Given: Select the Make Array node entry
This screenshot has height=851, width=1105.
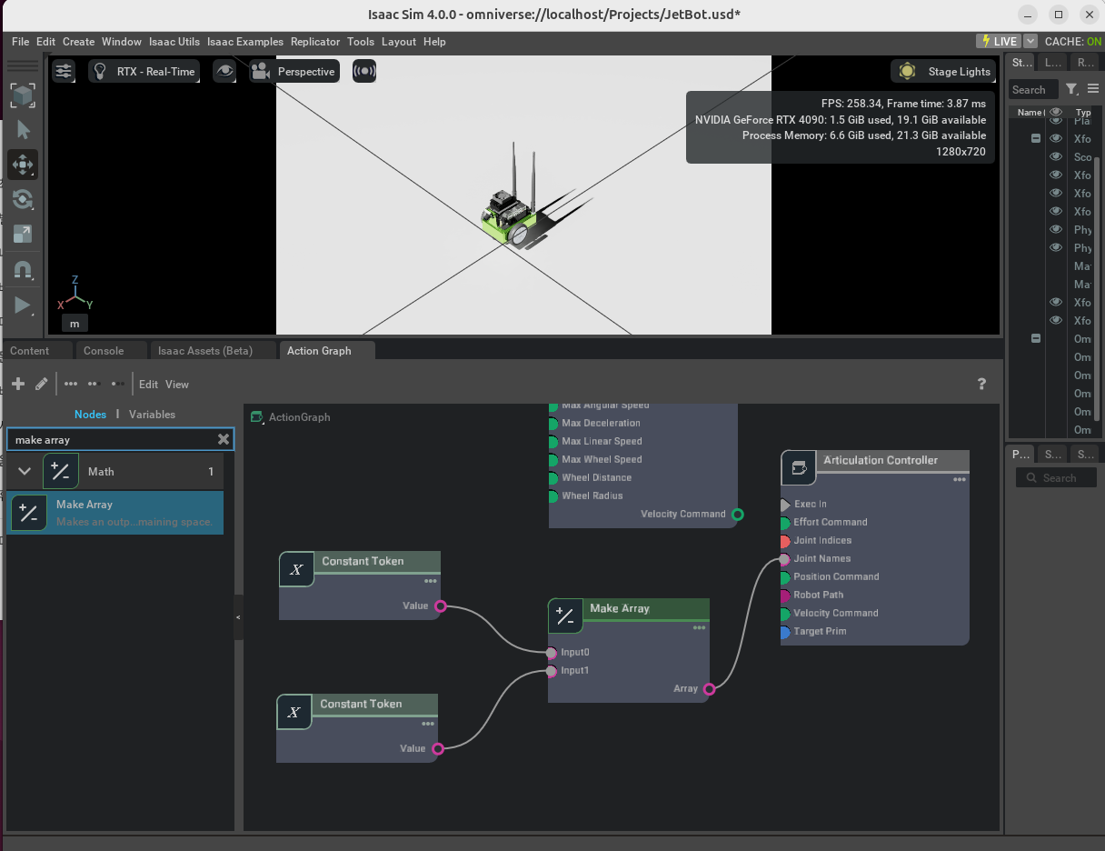Looking at the screenshot, I should 115,513.
